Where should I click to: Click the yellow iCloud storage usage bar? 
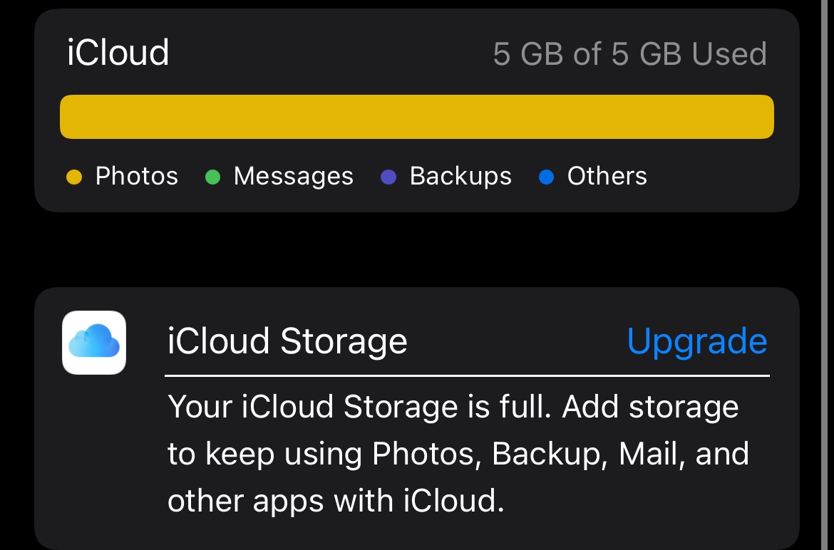[416, 117]
